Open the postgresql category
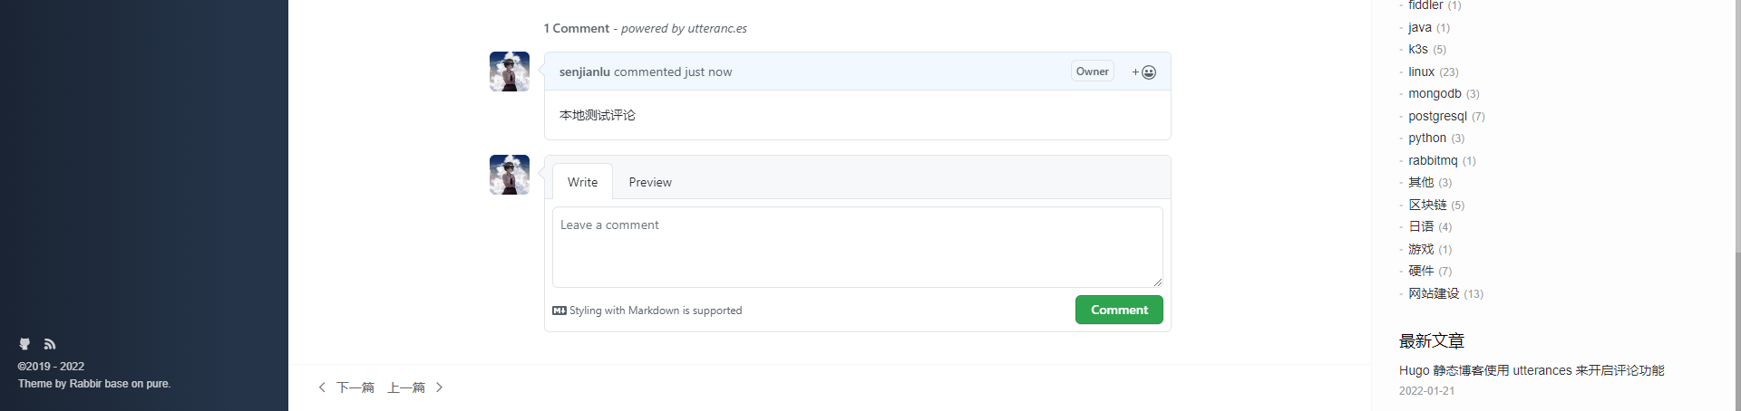 1437,116
